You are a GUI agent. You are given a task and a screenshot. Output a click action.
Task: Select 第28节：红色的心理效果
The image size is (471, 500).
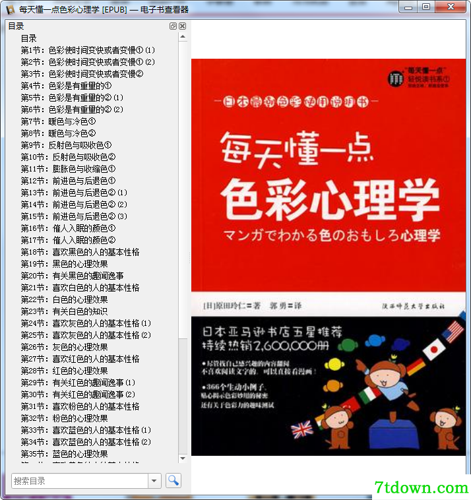tap(65, 371)
